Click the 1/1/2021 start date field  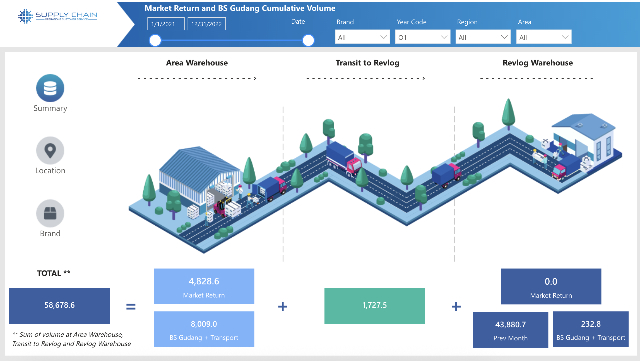click(166, 24)
